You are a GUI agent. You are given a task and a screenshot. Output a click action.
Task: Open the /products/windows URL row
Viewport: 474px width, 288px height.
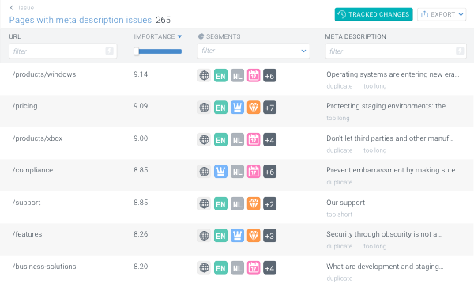click(x=44, y=74)
